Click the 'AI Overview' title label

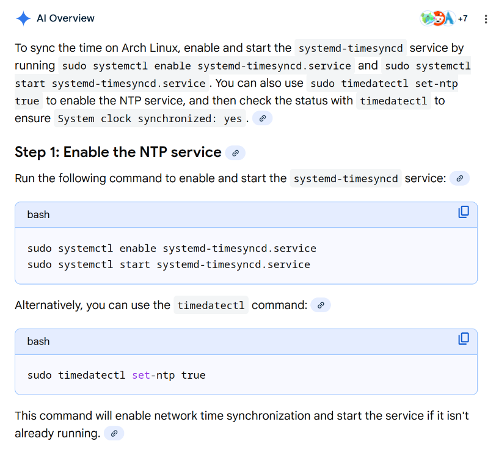(65, 18)
